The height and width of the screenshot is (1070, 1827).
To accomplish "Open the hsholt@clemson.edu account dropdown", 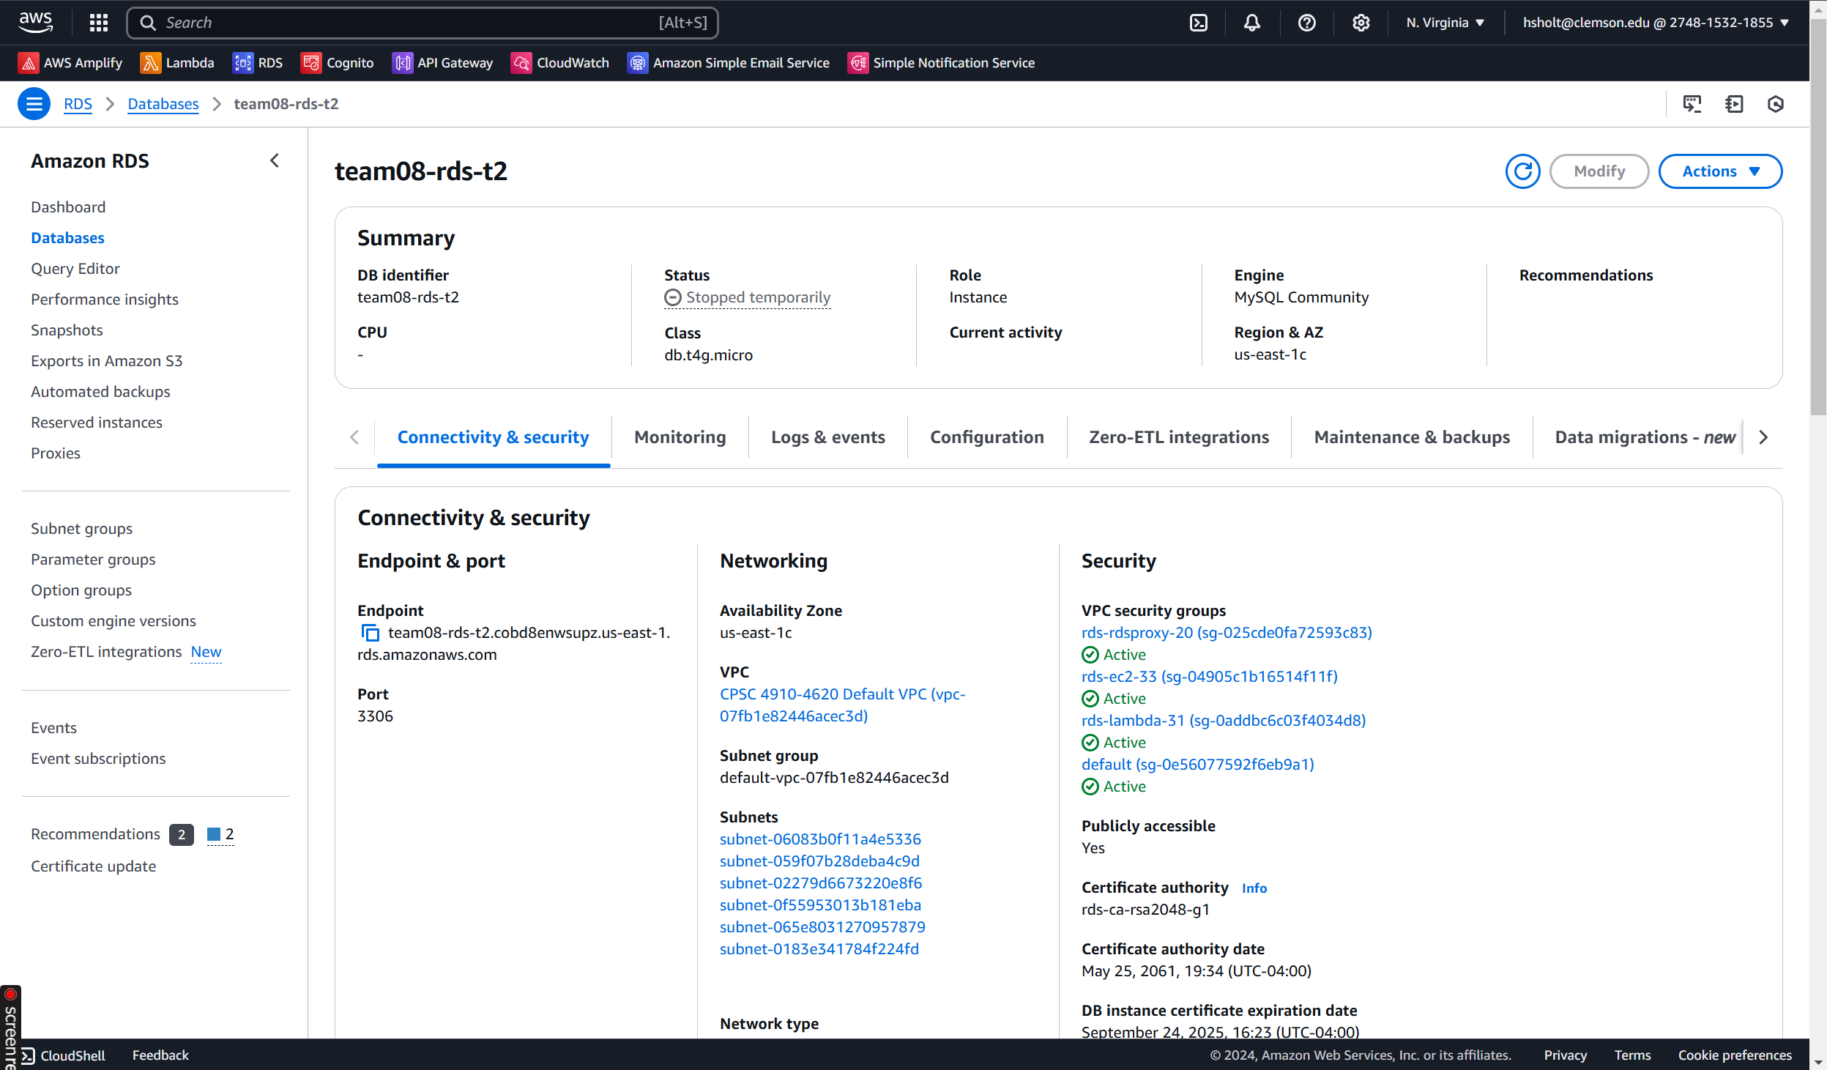I will click(1656, 23).
